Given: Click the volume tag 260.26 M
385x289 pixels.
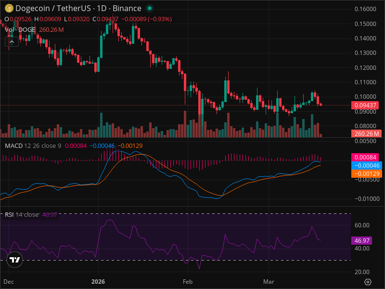Looking at the screenshot, I should (367, 134).
